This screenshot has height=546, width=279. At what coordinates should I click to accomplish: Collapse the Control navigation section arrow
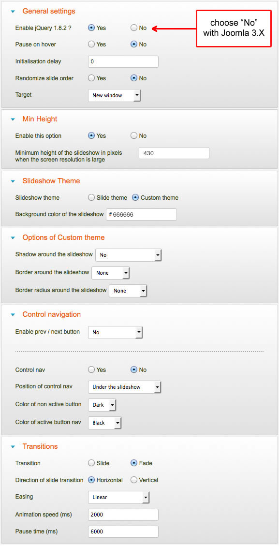13,315
